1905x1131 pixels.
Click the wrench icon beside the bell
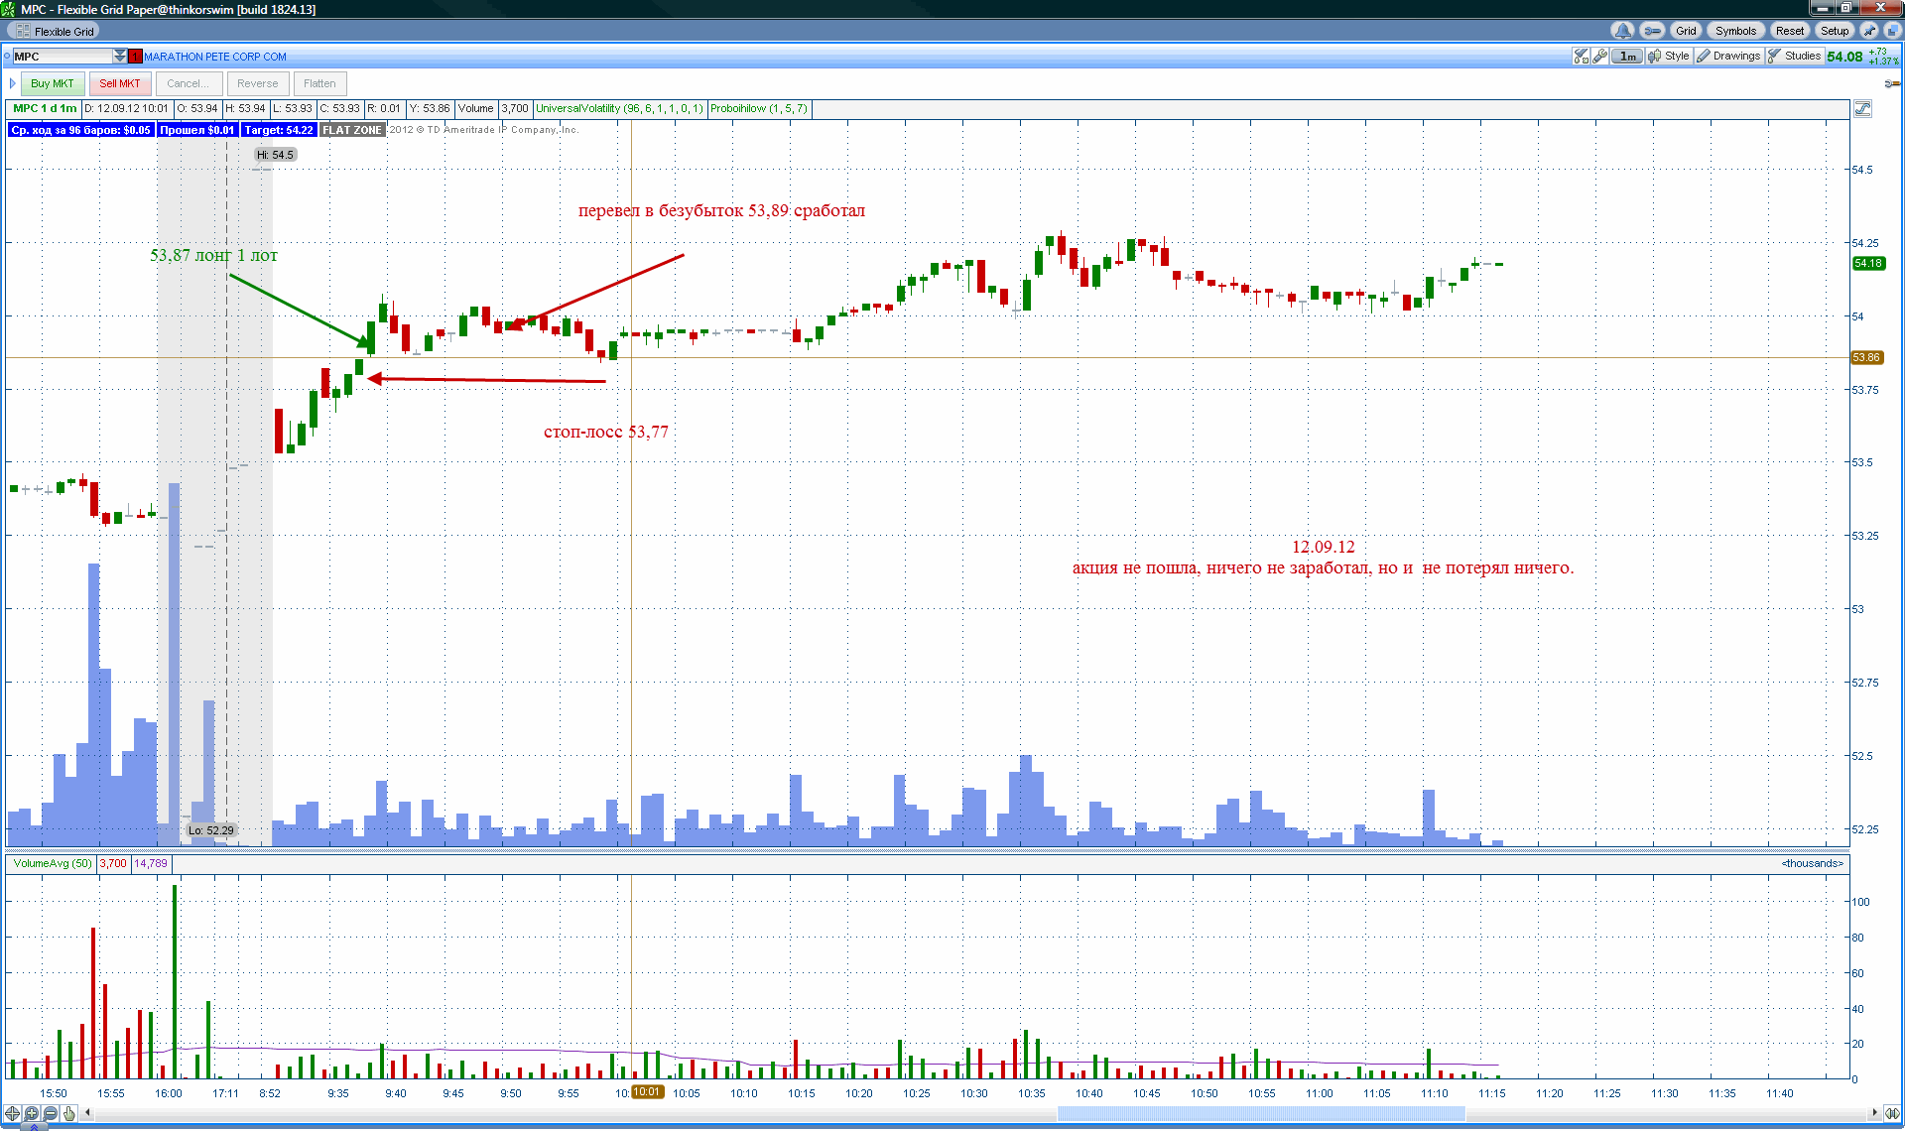click(1652, 31)
